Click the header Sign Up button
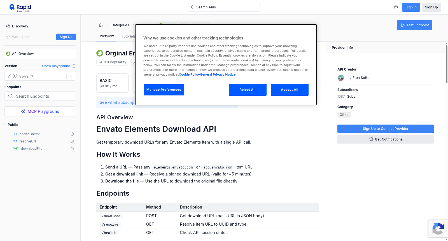The image size is (448, 241). [431, 7]
